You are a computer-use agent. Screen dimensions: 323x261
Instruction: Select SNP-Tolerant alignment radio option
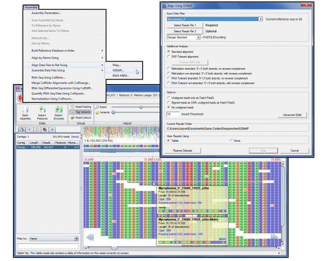point(169,56)
